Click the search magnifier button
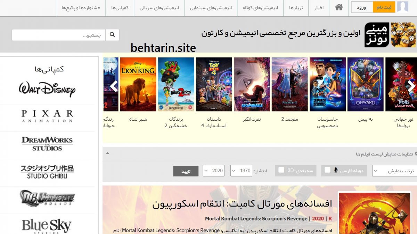This screenshot has width=417, height=234. (112, 35)
